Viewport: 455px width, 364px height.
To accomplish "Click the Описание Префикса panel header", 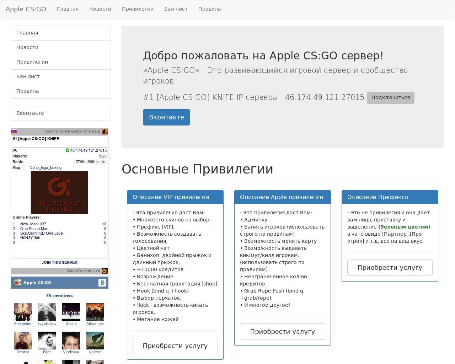I will pos(390,197).
